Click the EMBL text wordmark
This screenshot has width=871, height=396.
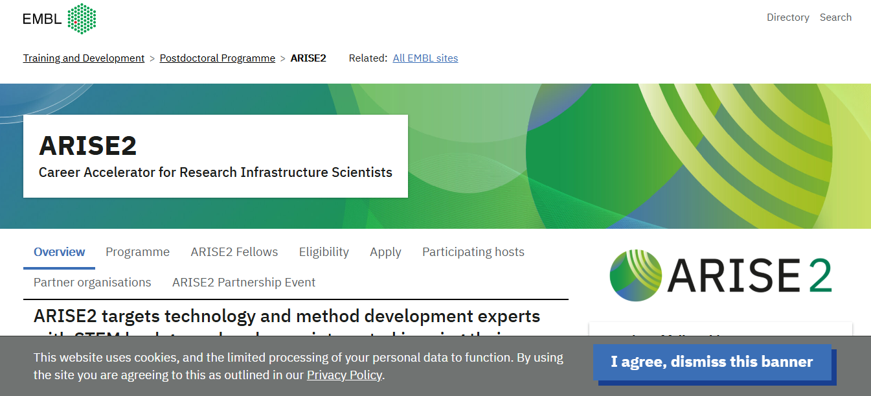42,19
